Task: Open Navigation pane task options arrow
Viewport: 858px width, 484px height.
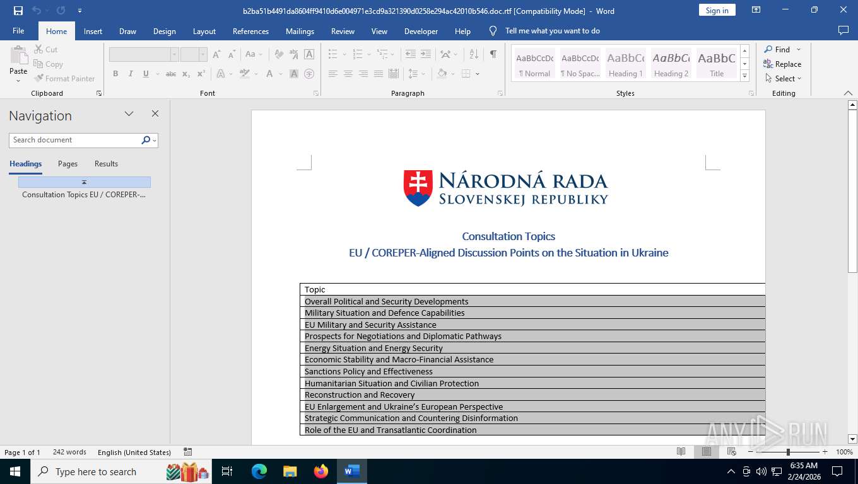Action: pos(129,113)
